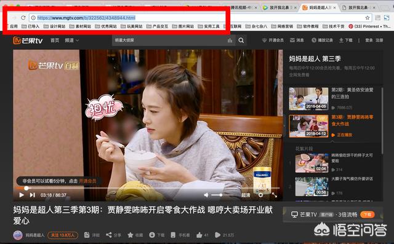
Task: Expand the 频道 channel dropdown
Action: click(71, 40)
